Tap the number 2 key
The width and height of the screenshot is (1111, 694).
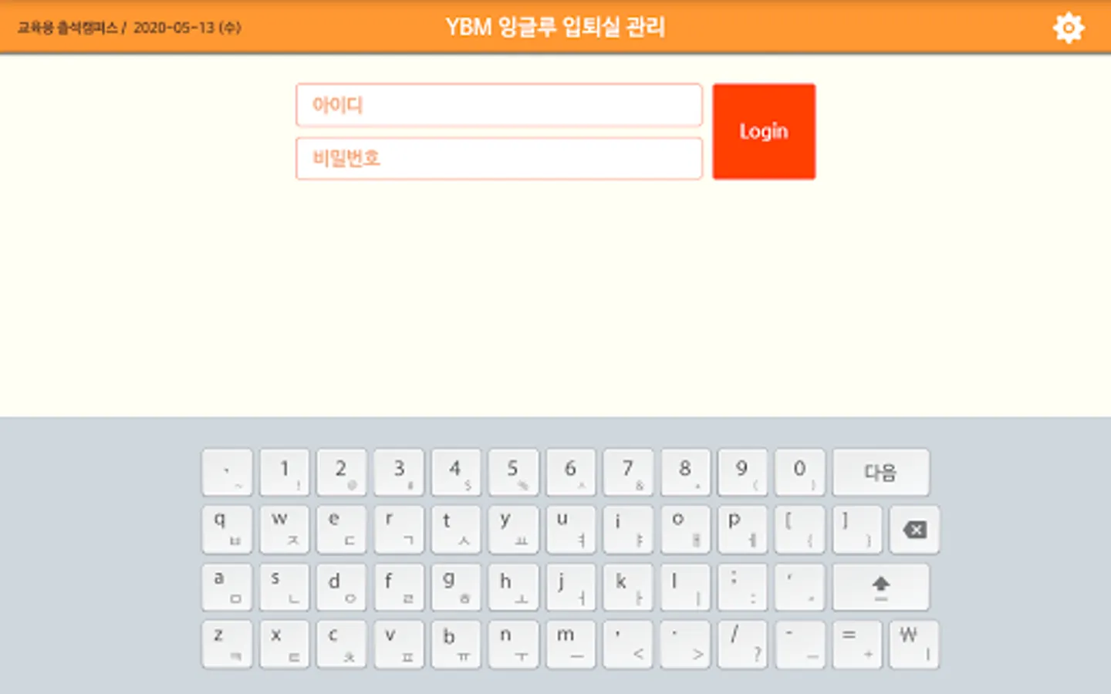point(342,472)
